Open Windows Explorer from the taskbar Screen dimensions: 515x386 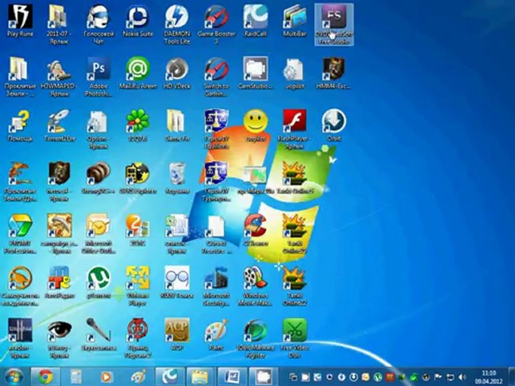(200, 377)
